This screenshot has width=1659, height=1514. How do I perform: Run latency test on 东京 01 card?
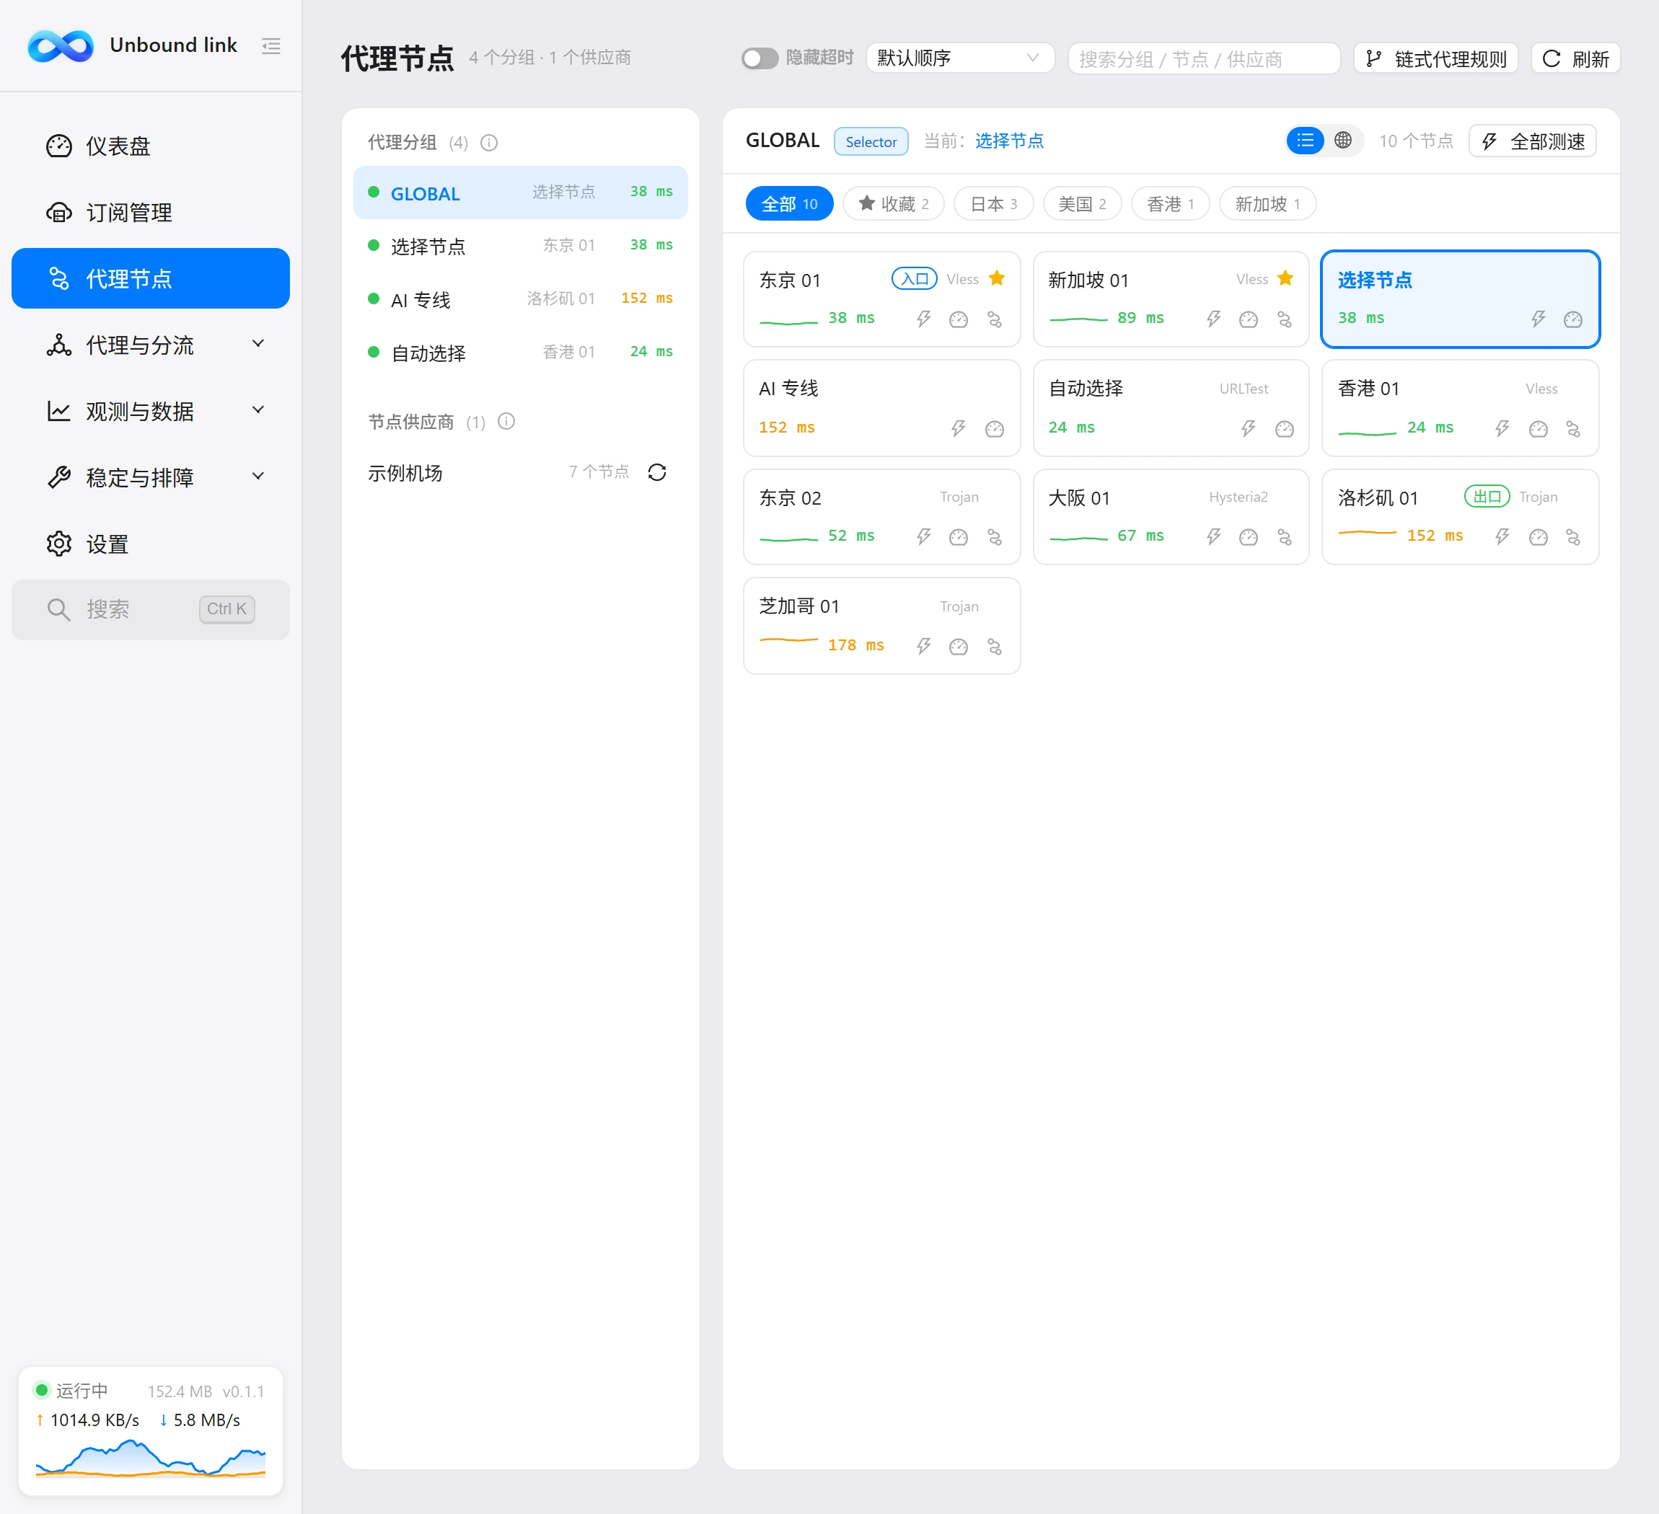coord(923,319)
